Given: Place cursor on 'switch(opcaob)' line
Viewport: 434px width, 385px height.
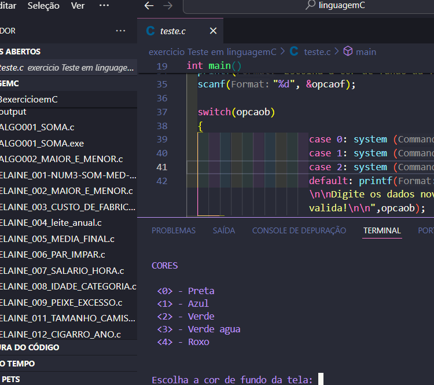Looking at the screenshot, I should coord(236,112).
